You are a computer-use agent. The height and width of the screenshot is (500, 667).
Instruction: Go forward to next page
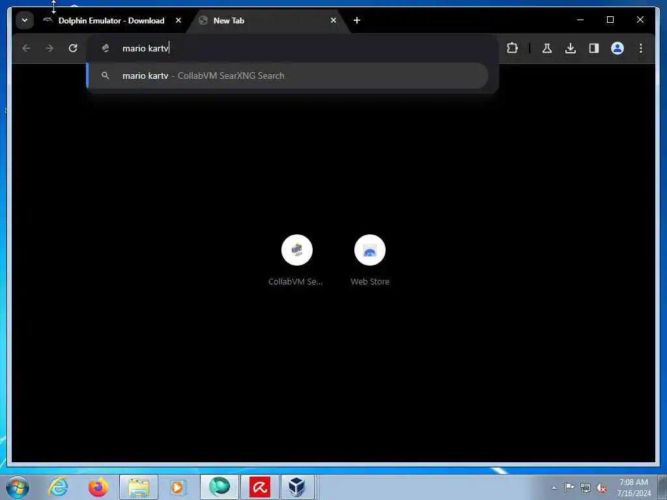[50, 48]
